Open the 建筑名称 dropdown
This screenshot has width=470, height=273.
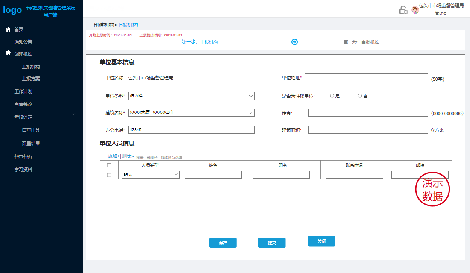click(x=191, y=113)
